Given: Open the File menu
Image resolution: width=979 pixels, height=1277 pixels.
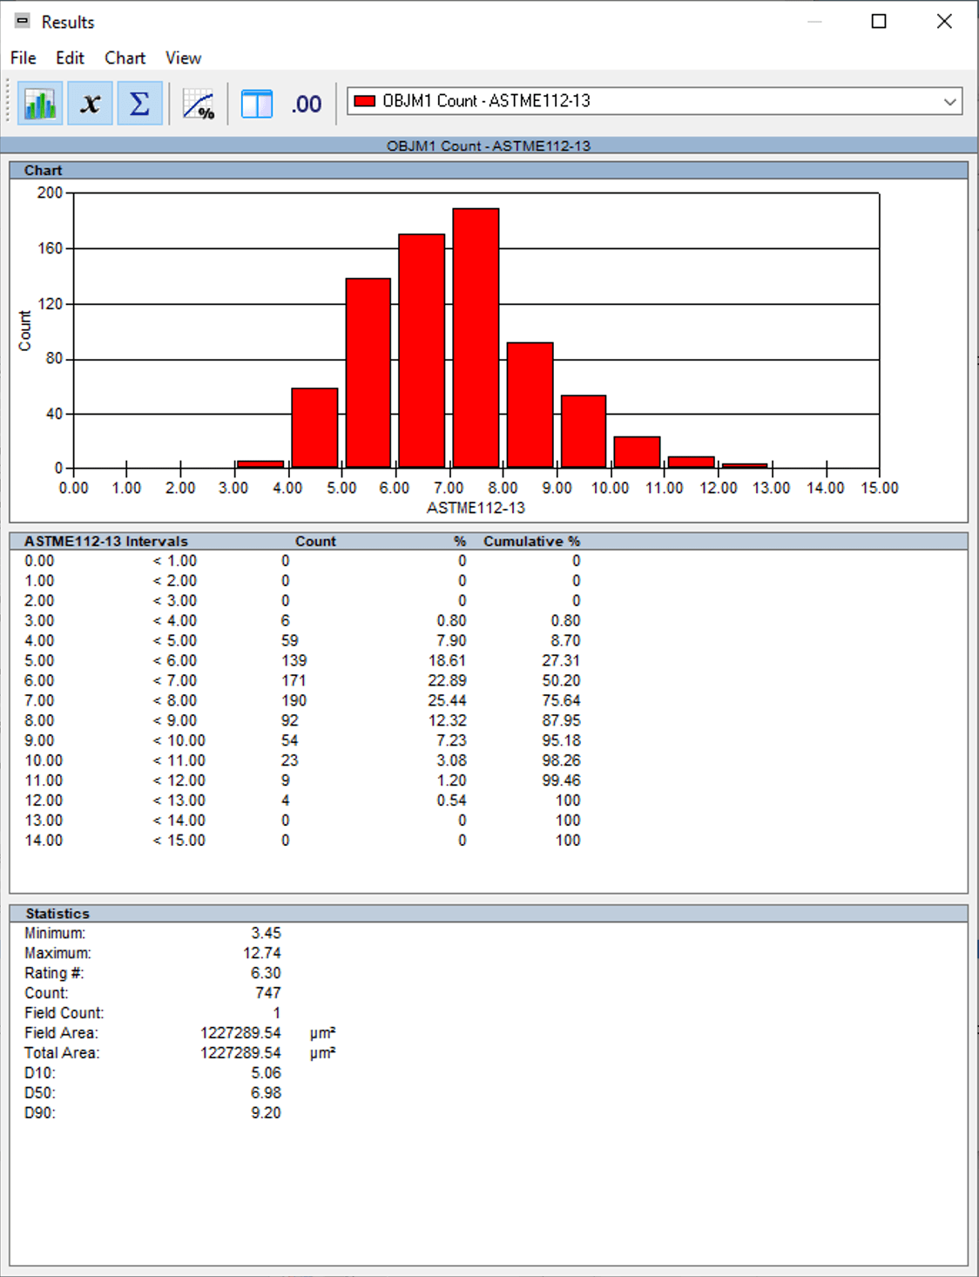Looking at the screenshot, I should [24, 57].
